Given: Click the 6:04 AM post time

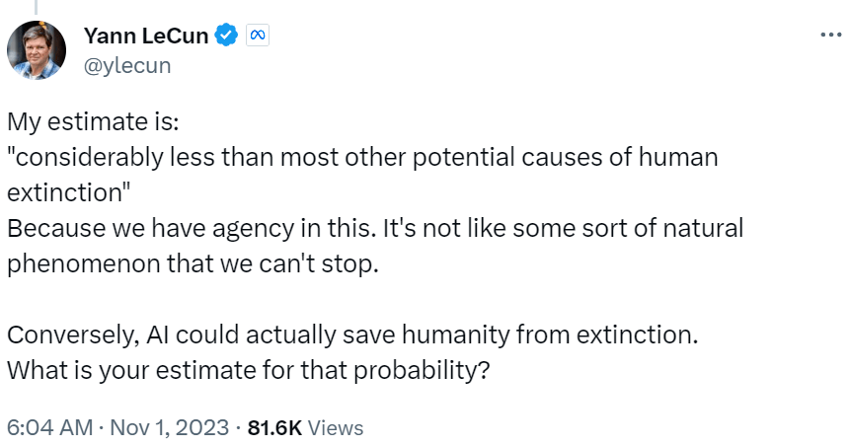Looking at the screenshot, I should click(x=47, y=427).
